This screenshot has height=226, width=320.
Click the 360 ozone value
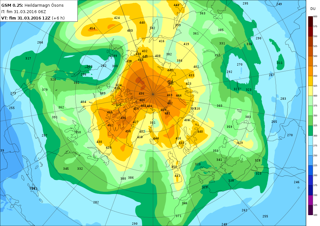pyautogui.click(x=220, y=105)
